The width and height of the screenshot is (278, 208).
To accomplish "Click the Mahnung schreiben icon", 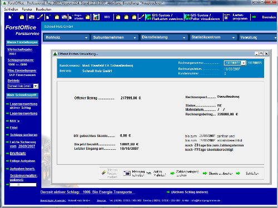I will [127, 173].
